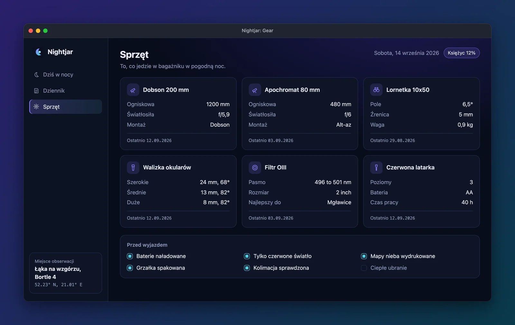Click the telescope icon on Dobson 200 mm card
The width and height of the screenshot is (515, 325).
133,90
